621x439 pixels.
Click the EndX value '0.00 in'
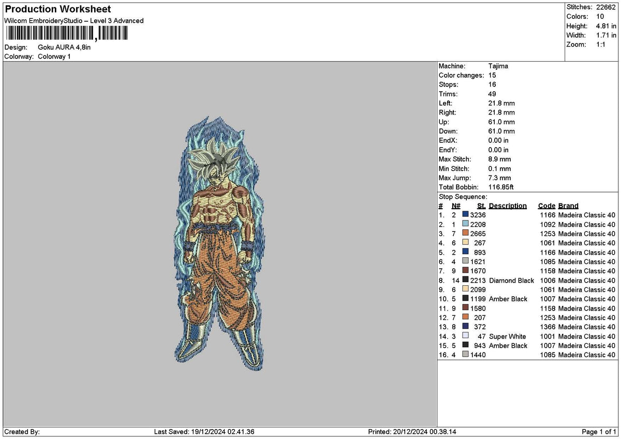499,141
